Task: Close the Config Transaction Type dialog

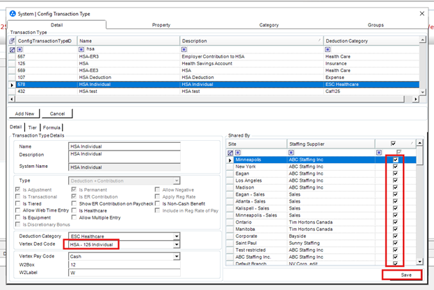Action: click(421, 14)
